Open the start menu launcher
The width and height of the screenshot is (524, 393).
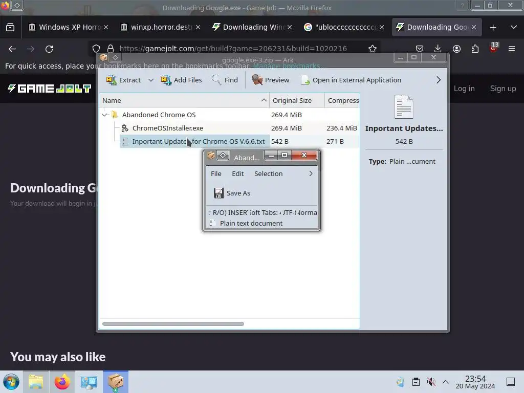[x=11, y=382]
